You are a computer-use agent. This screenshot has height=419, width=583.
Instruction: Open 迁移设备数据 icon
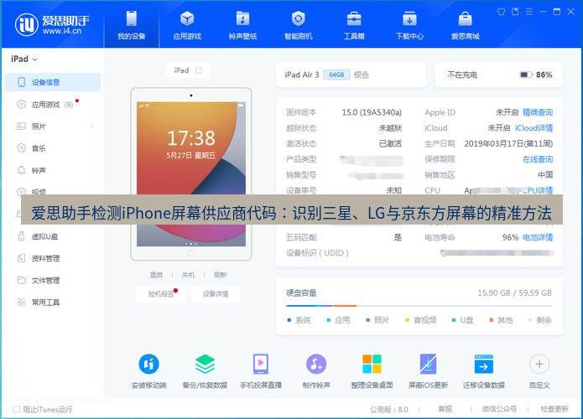(484, 364)
